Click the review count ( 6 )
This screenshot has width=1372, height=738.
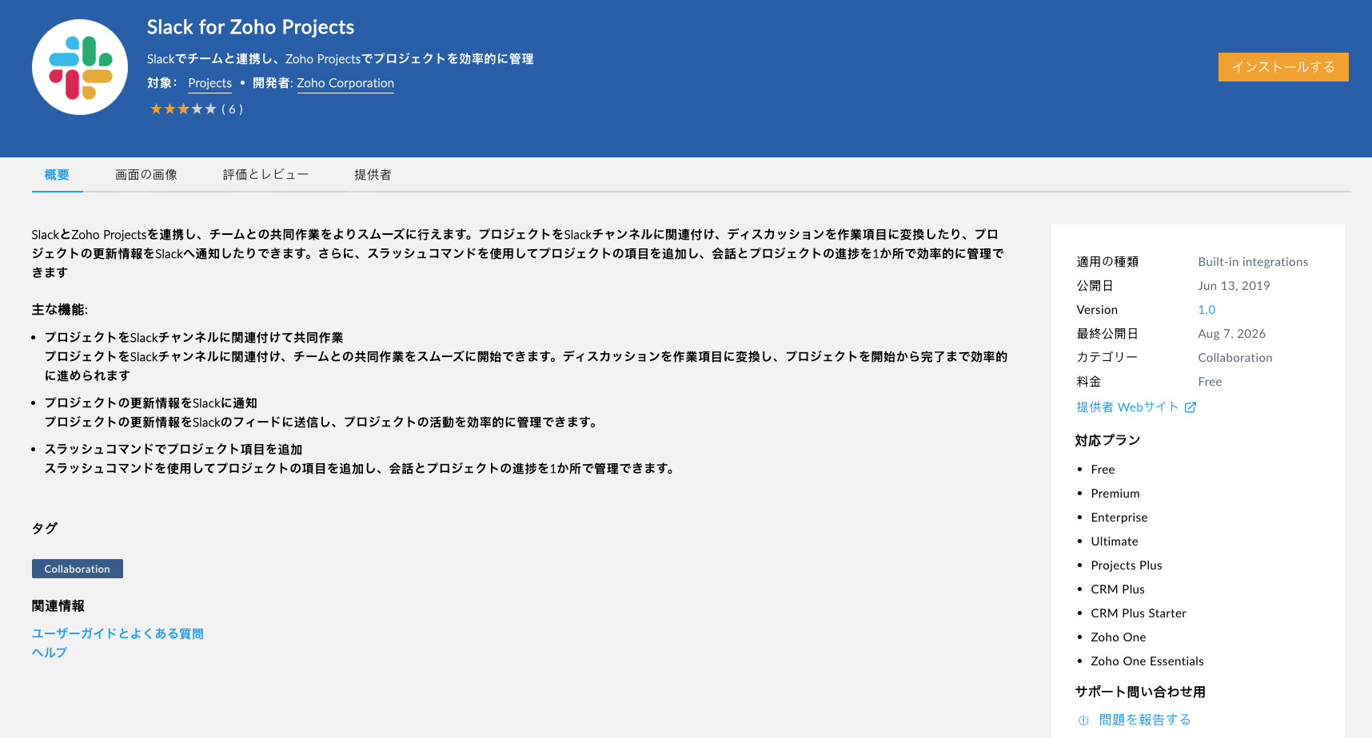pos(233,109)
